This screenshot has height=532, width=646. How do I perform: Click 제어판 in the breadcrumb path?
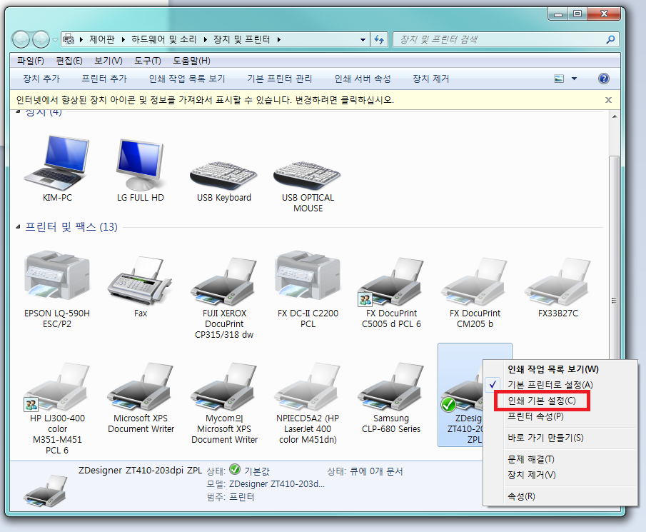coord(102,39)
